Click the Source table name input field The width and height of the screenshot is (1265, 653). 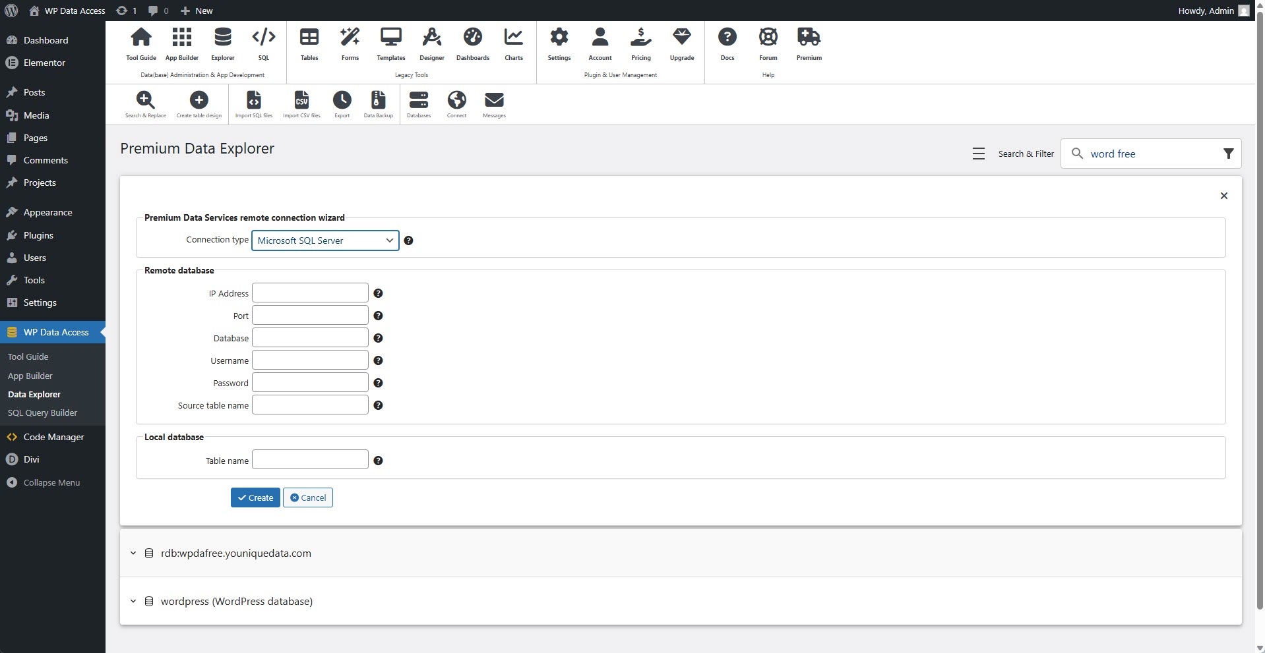310,405
